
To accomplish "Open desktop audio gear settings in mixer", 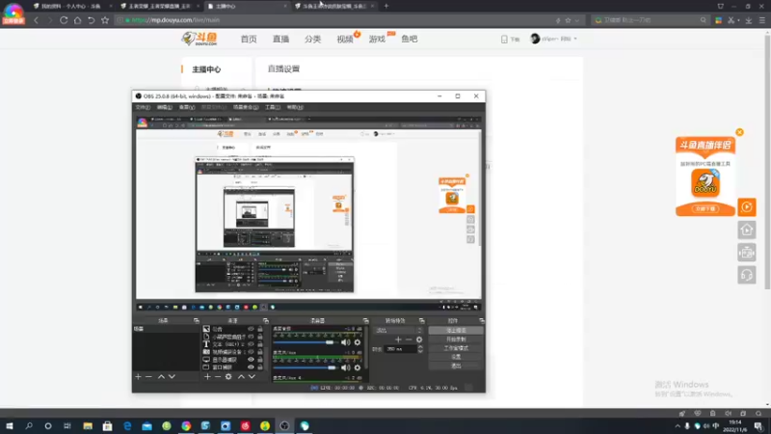I will coord(358,342).
